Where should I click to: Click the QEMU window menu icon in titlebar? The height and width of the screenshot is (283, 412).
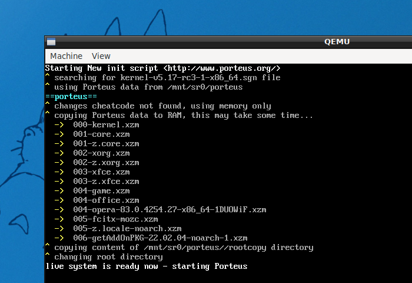(51, 42)
